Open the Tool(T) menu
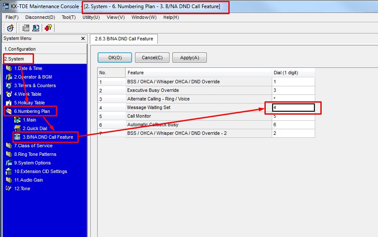 click(x=69, y=17)
